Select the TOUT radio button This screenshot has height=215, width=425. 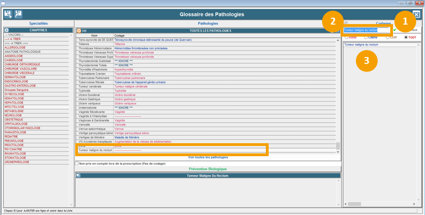pos(406,37)
